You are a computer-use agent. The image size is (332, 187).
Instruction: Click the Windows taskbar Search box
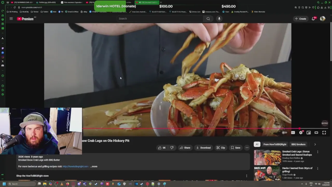tap(22, 184)
